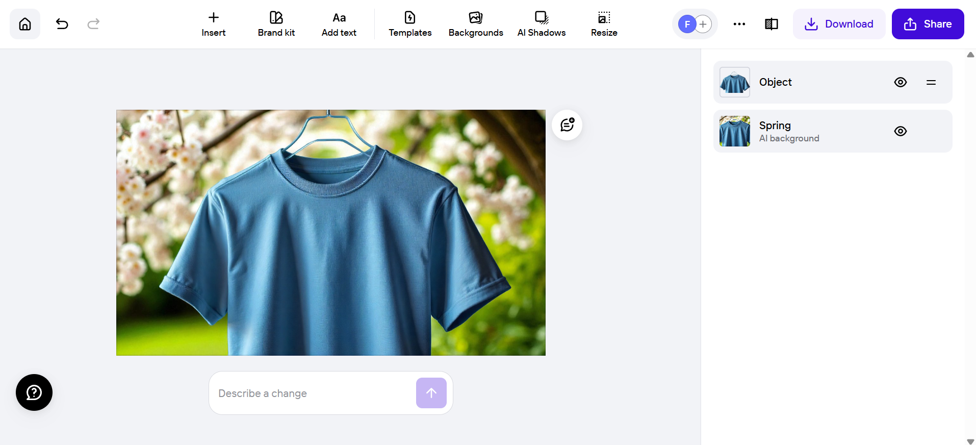Redo the last undone action
Viewport: 976px width, 445px height.
pos(93,24)
